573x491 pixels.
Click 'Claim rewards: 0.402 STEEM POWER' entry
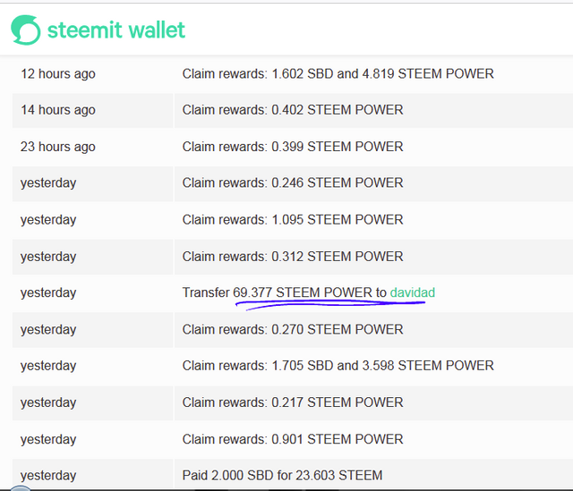(x=293, y=110)
